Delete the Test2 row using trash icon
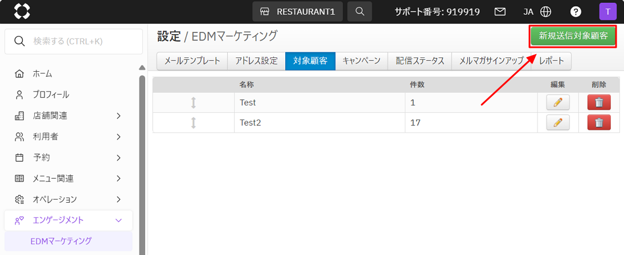624x255 pixels. (x=598, y=122)
